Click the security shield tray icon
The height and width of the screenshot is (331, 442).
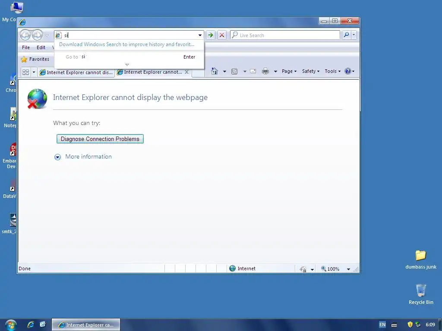(x=410, y=325)
